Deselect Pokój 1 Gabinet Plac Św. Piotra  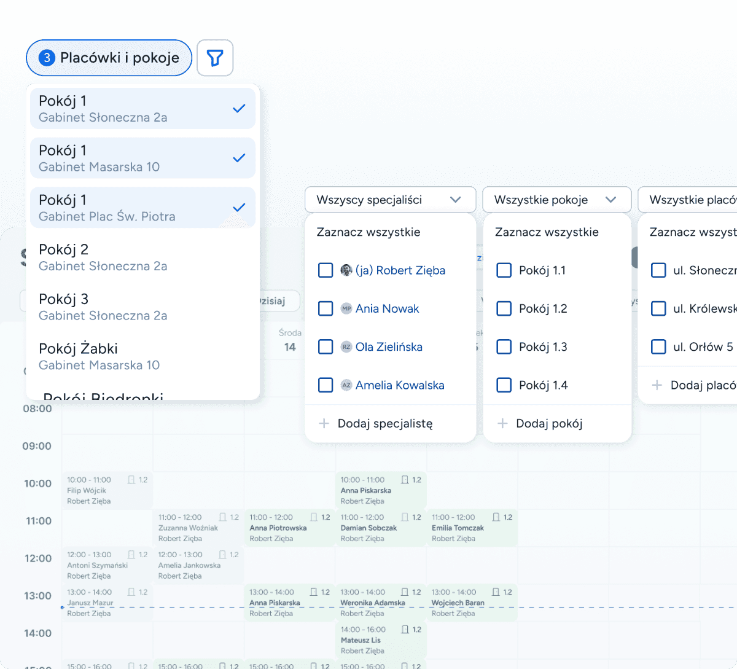click(142, 208)
